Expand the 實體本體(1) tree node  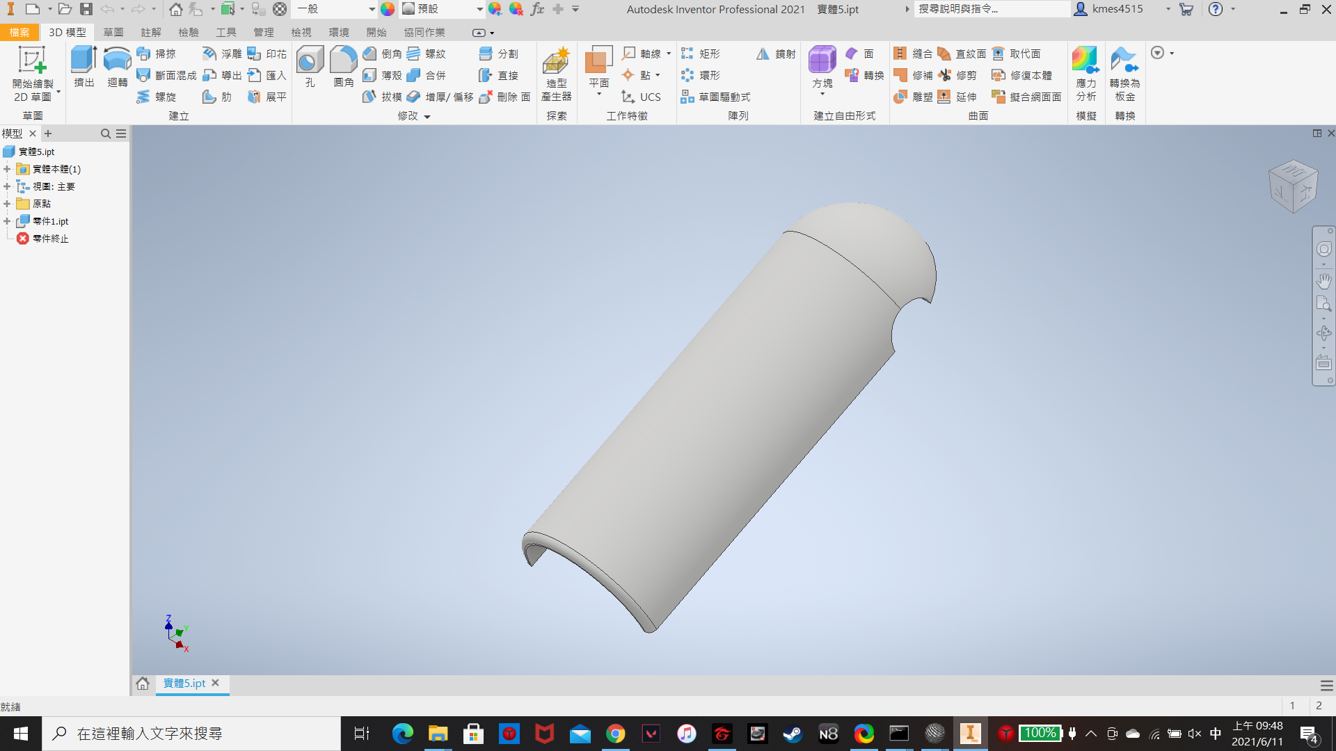pos(7,169)
